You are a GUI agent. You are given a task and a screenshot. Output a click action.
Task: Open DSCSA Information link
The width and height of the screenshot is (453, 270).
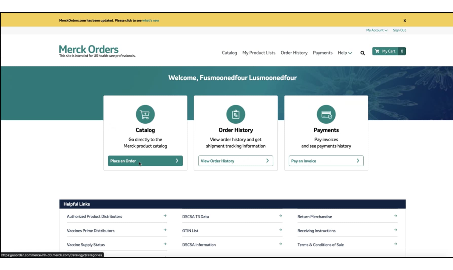point(199,245)
